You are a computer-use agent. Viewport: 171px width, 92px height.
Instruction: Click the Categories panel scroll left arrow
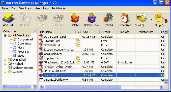tap(4, 86)
